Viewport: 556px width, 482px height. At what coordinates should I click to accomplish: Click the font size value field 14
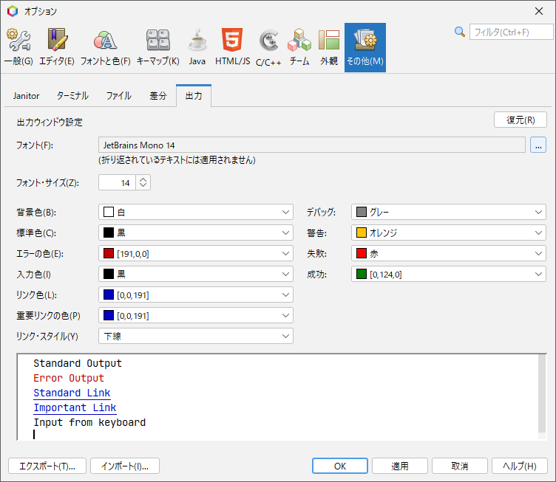(117, 182)
